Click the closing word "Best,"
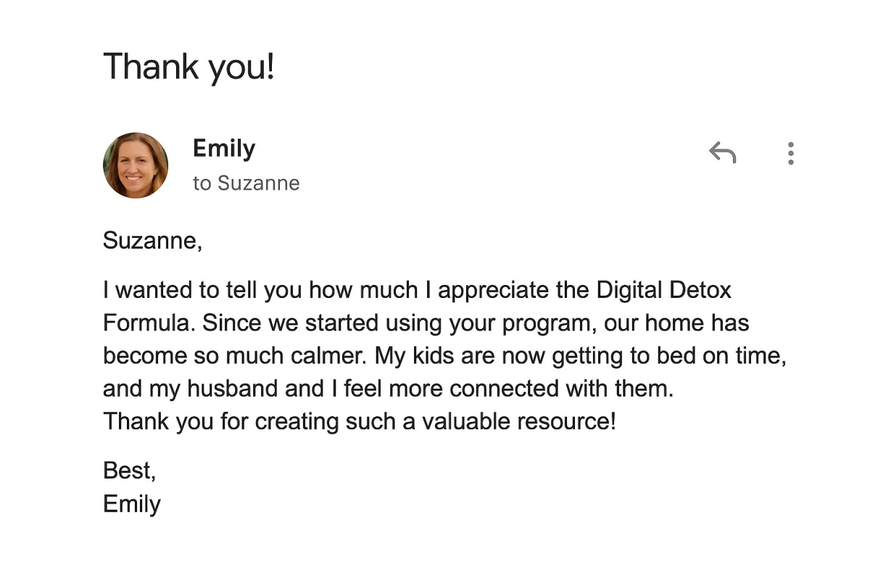 pyautogui.click(x=130, y=471)
